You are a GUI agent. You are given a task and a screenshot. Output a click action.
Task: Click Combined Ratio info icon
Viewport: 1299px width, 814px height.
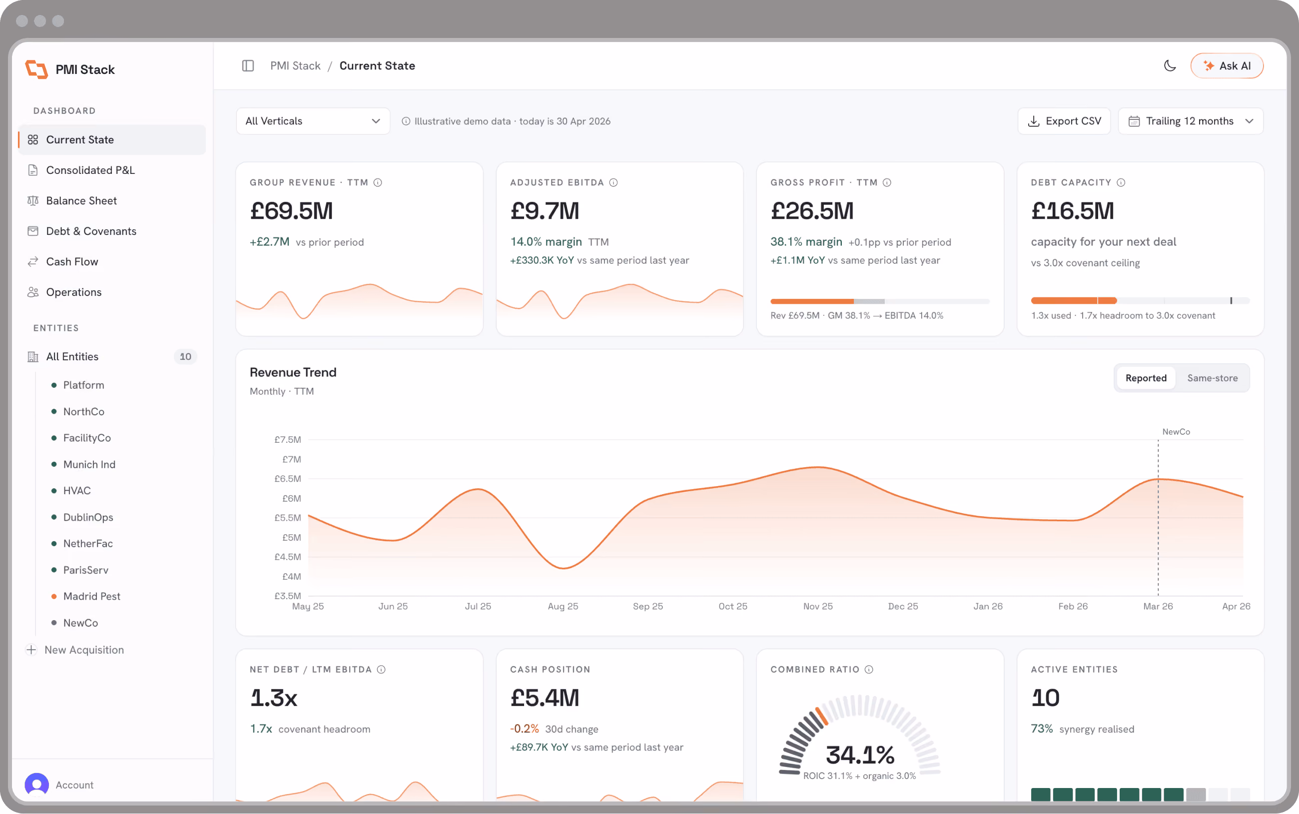[x=869, y=670]
